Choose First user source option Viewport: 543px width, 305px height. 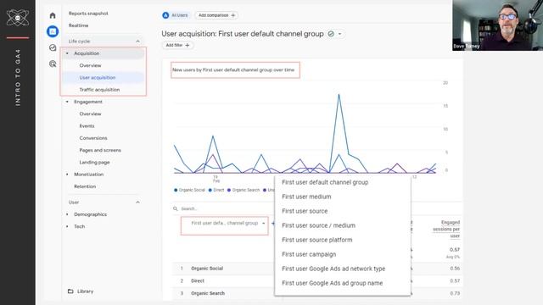click(x=305, y=211)
